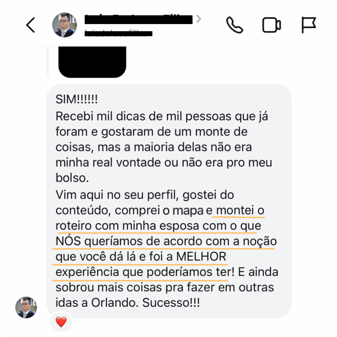The height and width of the screenshot is (337, 337).
Task: Select the message line starting with "SIM!!!!!!"
Action: (x=76, y=99)
